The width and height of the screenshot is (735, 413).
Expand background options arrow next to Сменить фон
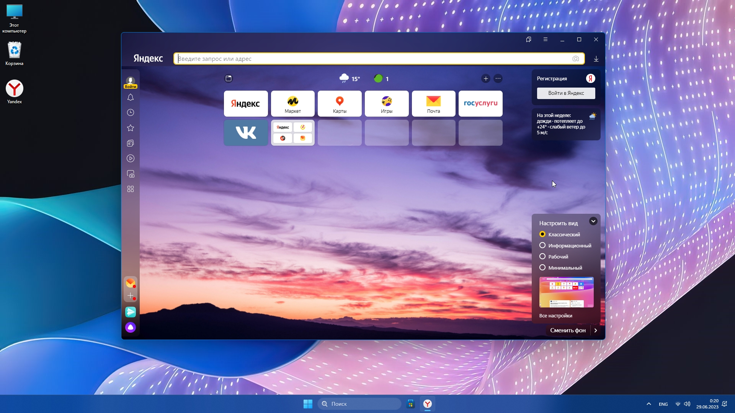[596, 330]
